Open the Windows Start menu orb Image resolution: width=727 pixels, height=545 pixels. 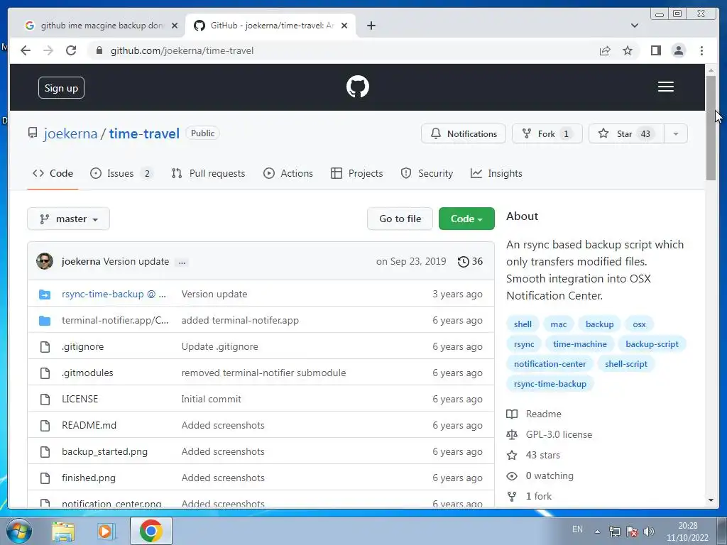pyautogui.click(x=19, y=531)
